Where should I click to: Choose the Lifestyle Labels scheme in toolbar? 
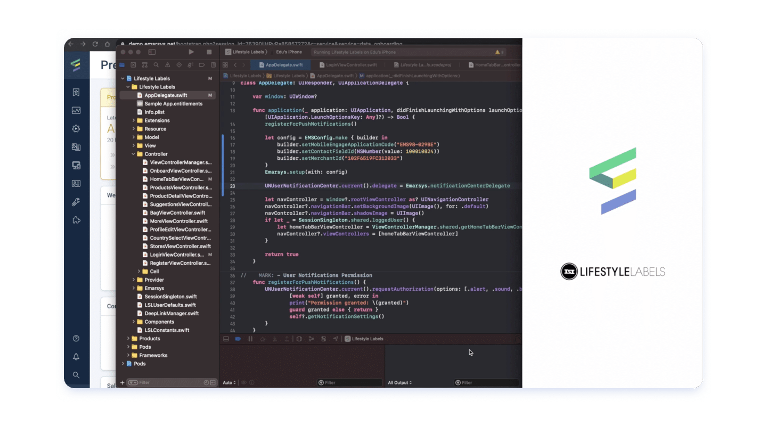tap(244, 52)
